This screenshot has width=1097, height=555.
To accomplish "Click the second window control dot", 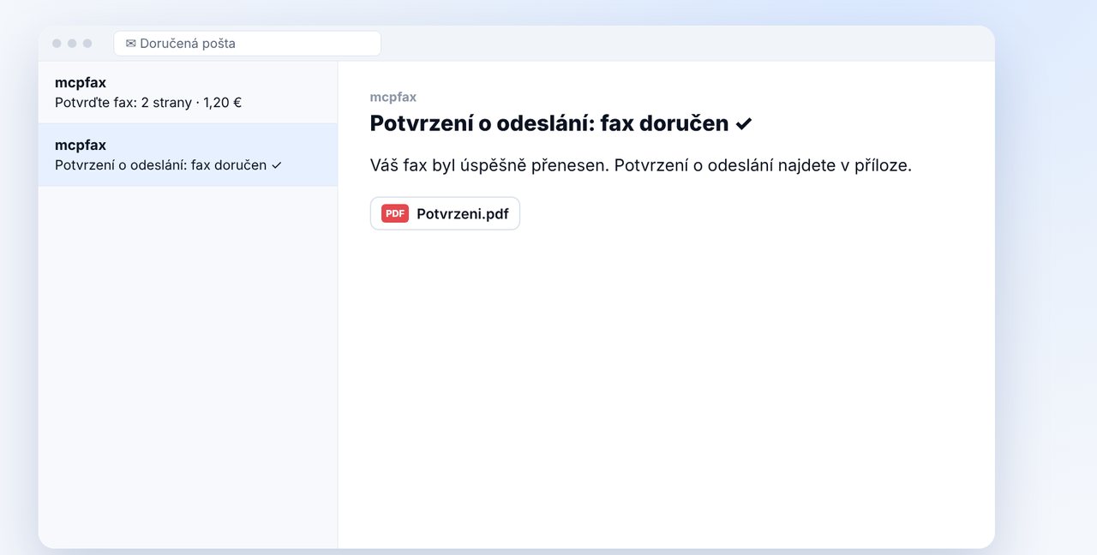I will tap(72, 44).
